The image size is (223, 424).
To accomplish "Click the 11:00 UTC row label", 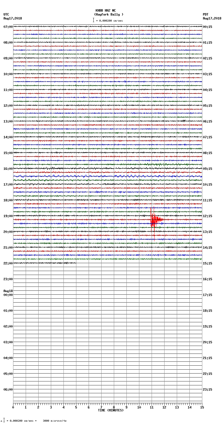I will click(x=8, y=90).
